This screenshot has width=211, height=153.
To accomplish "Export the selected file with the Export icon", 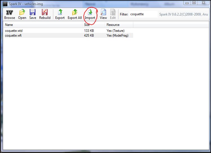I will pos(60,14).
